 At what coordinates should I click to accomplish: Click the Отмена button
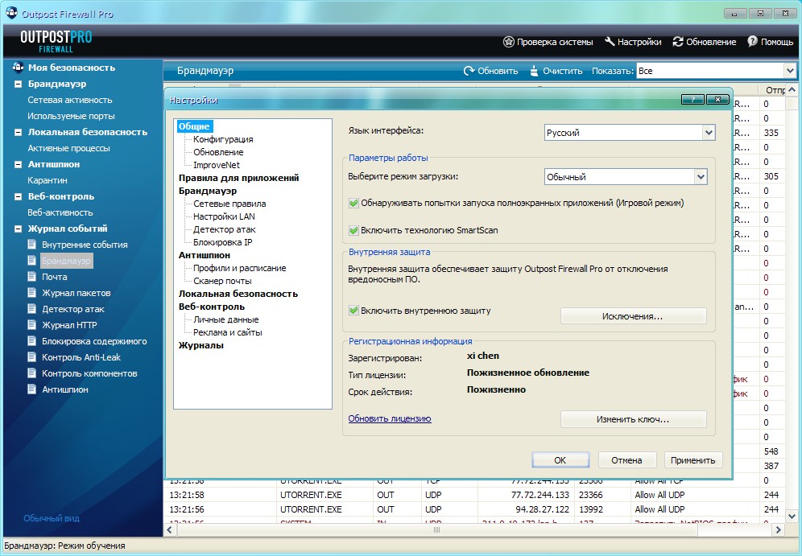626,460
